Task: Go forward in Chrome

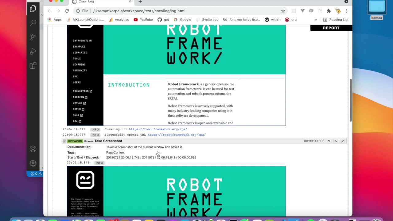Action: [58, 11]
